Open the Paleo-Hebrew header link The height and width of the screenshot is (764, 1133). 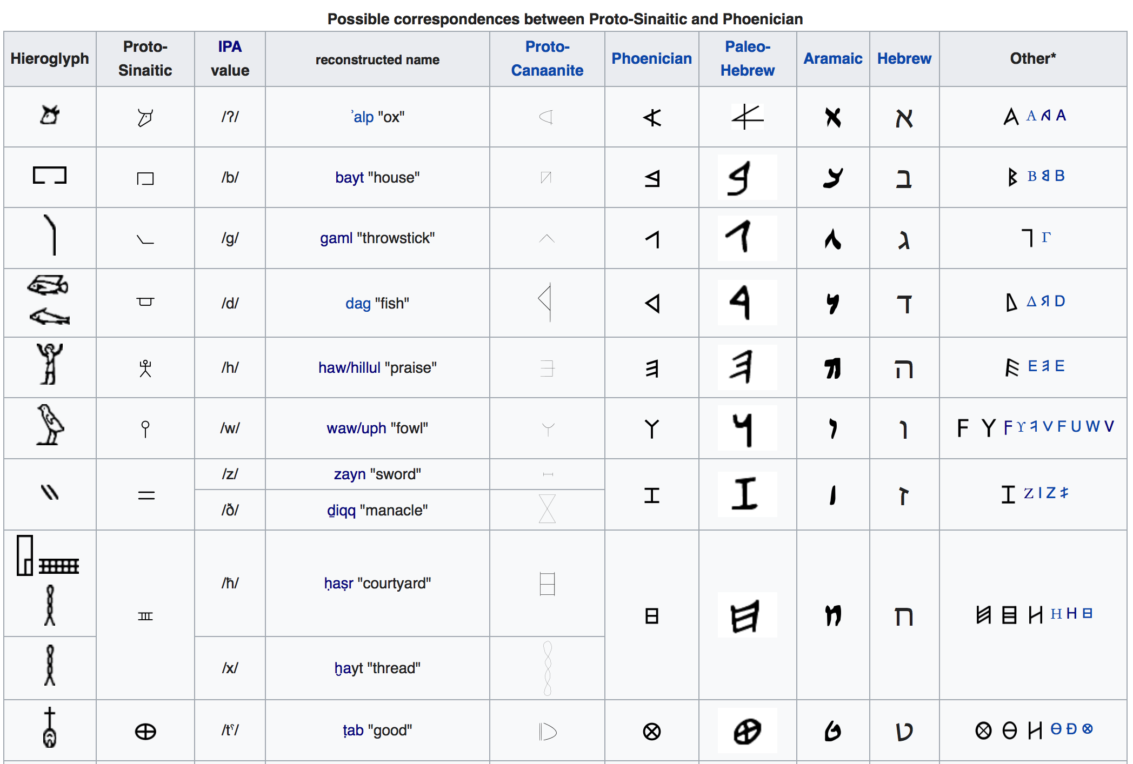pos(747,58)
